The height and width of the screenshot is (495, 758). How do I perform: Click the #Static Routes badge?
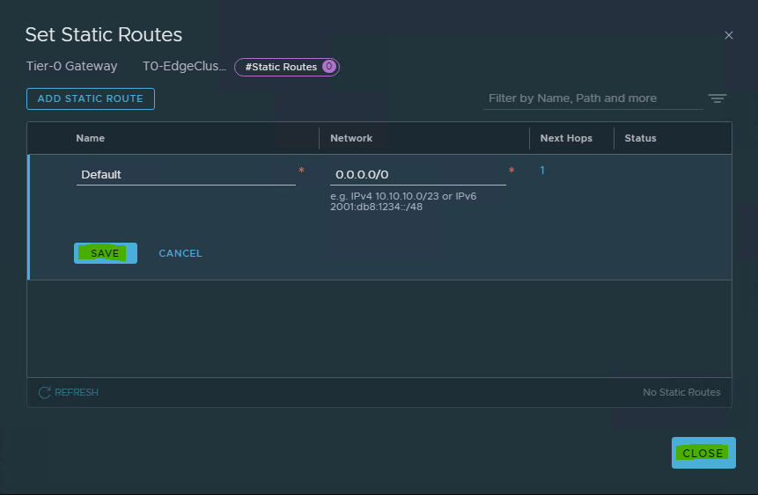287,67
